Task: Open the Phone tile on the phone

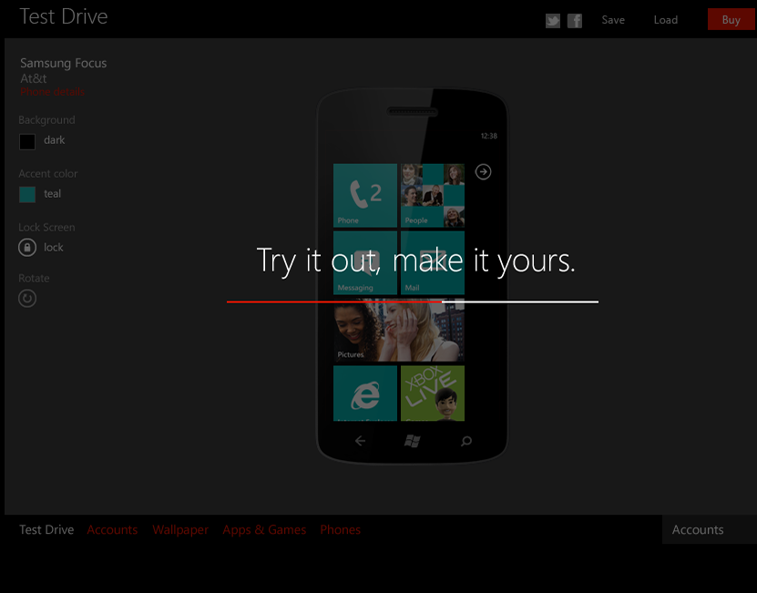Action: click(365, 195)
